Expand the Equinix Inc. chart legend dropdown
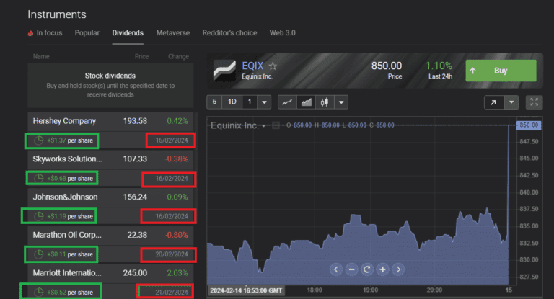 tap(265, 126)
